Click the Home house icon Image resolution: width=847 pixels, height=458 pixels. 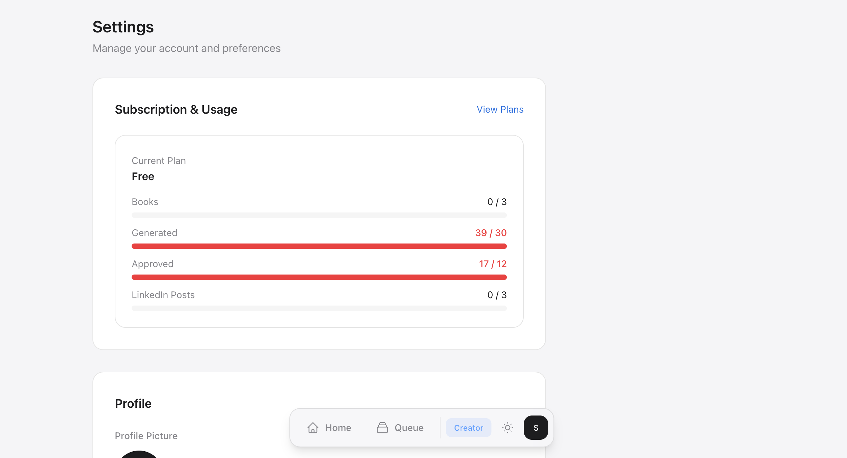coord(313,428)
